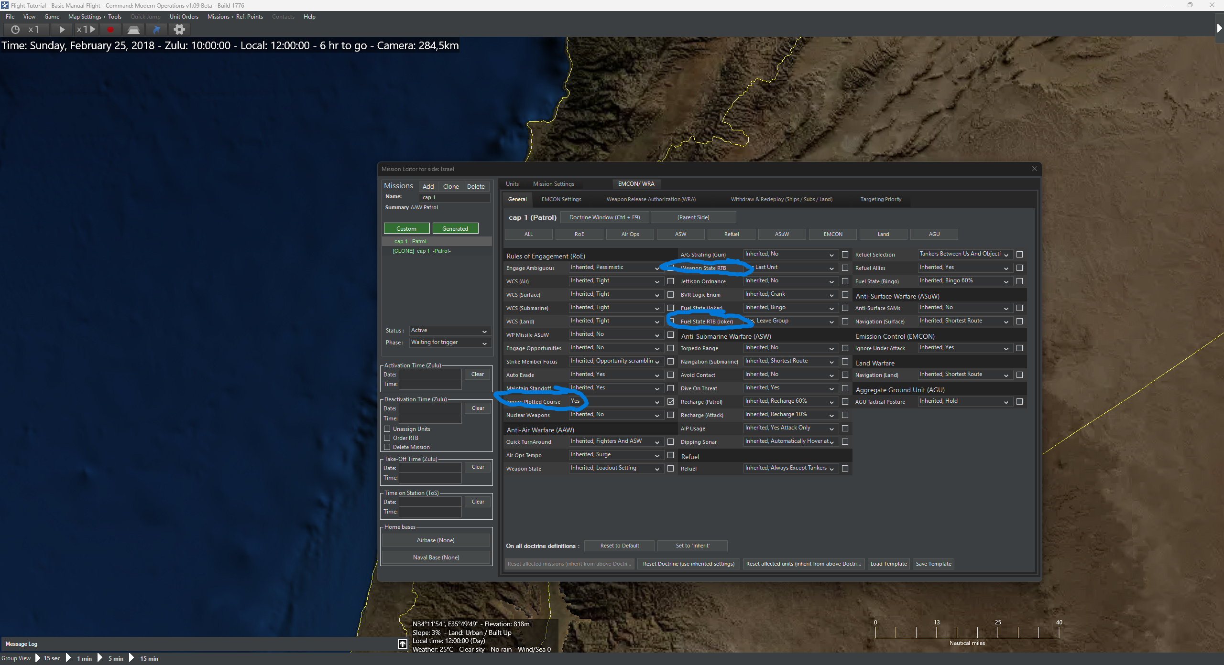Expand the Message Log with up-arrow icon
Screen dimensions: 1224x665
403,644
